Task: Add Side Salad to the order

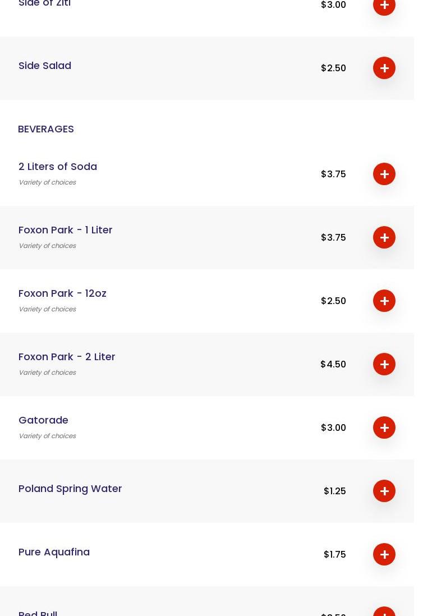Action: (384, 68)
